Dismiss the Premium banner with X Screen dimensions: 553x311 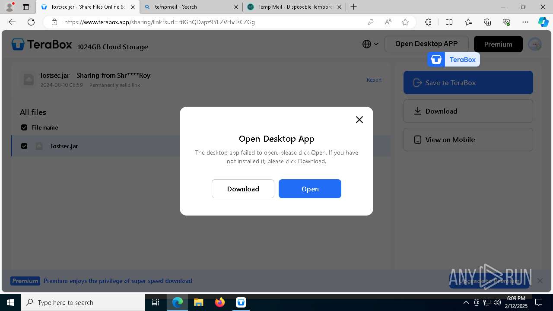540,281
